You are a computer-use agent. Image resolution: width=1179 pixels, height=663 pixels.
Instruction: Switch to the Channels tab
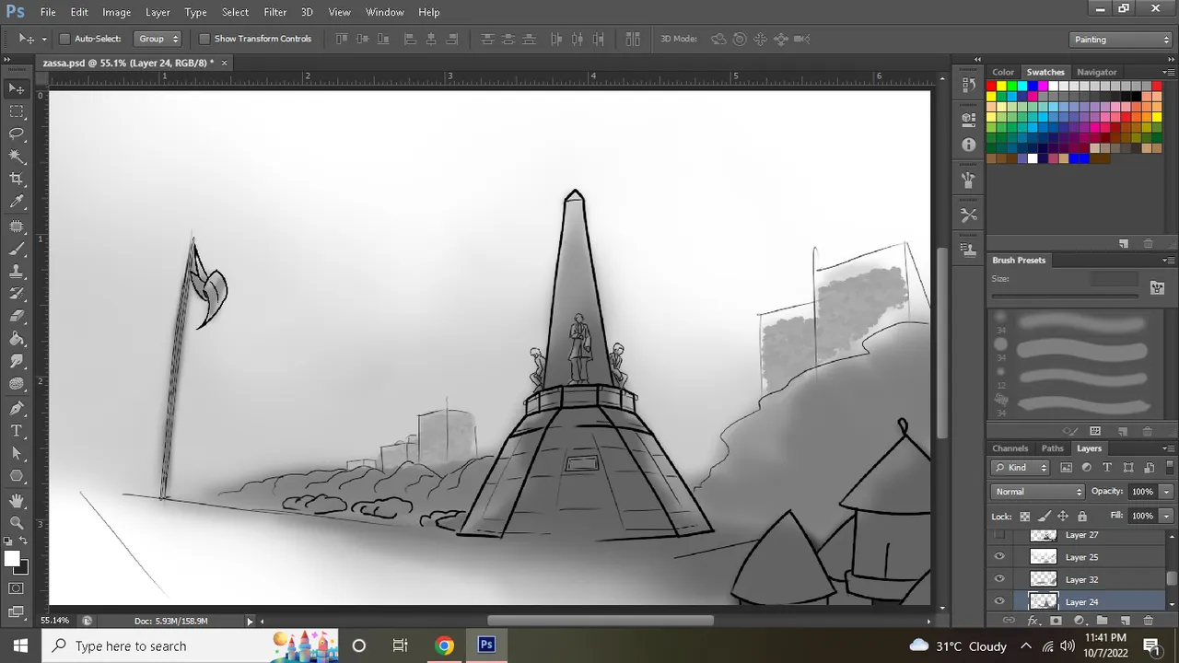(1010, 448)
